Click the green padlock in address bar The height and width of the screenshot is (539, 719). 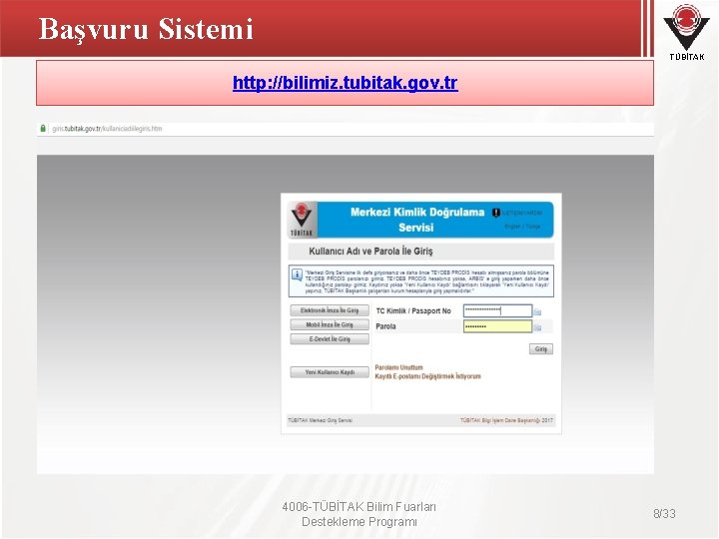(x=43, y=129)
